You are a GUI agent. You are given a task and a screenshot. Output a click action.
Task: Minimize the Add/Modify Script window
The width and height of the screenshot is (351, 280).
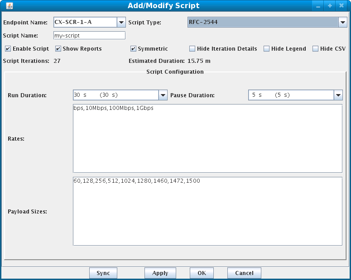tap(318, 5)
